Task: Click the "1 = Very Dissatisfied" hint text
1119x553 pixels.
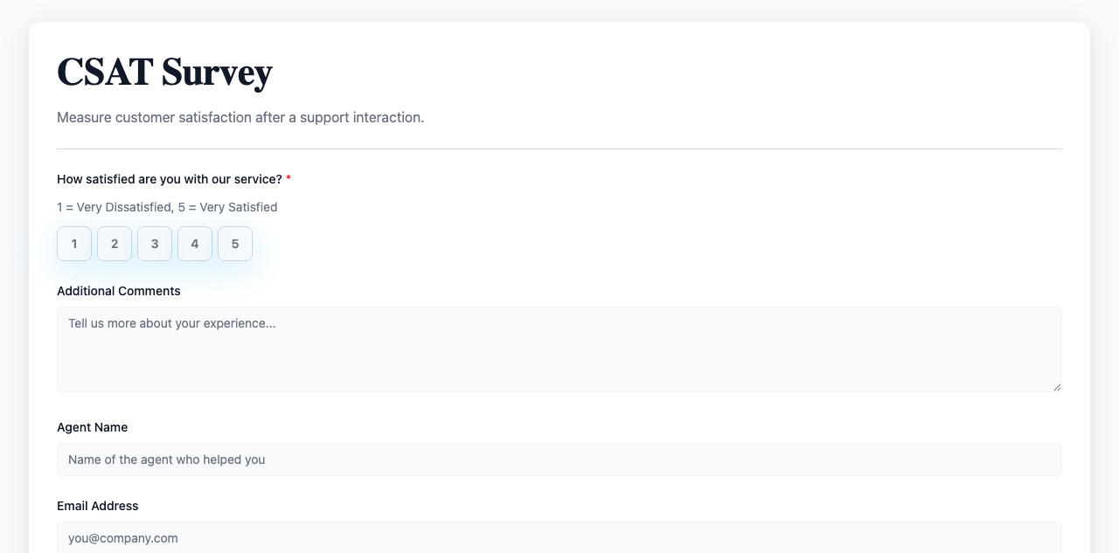Action: (x=114, y=207)
